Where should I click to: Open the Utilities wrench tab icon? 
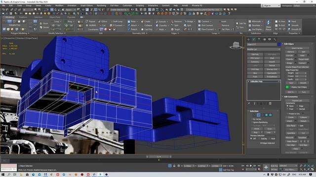pos(275,39)
